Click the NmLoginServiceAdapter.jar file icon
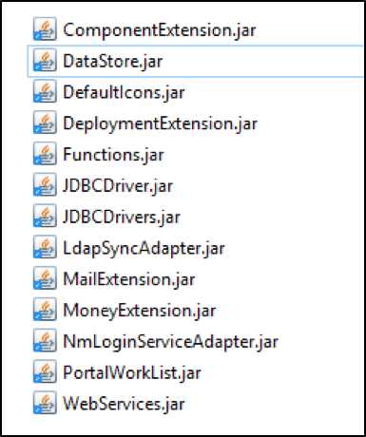Image resolution: width=366 pixels, height=437 pixels. click(45, 341)
